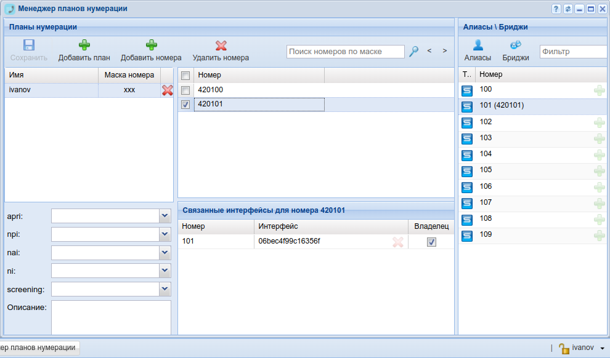Open the Бриджи icon
This screenshot has height=358, width=610.
pos(516,45)
